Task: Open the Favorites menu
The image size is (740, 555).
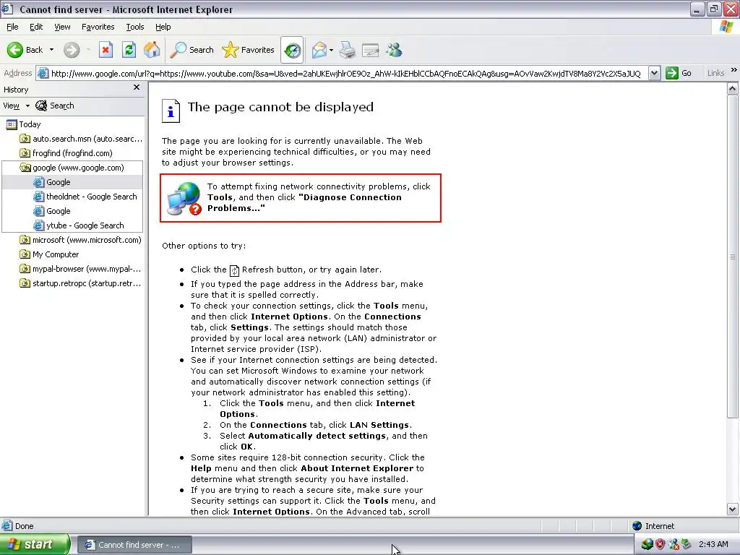Action: click(x=98, y=27)
